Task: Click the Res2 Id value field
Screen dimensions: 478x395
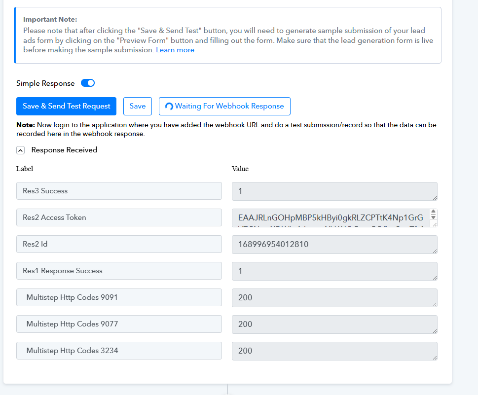Action: pos(334,244)
